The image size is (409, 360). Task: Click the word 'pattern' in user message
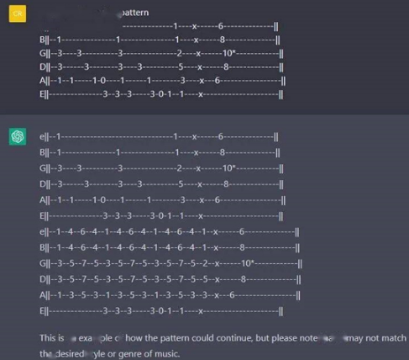(x=135, y=13)
